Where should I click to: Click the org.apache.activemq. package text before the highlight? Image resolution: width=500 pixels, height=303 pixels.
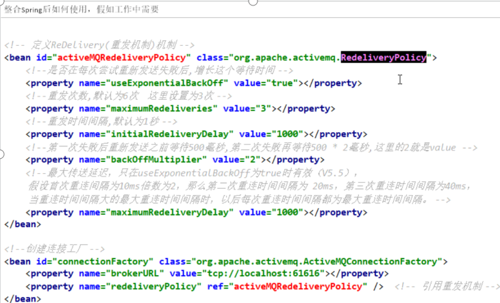[287, 57]
